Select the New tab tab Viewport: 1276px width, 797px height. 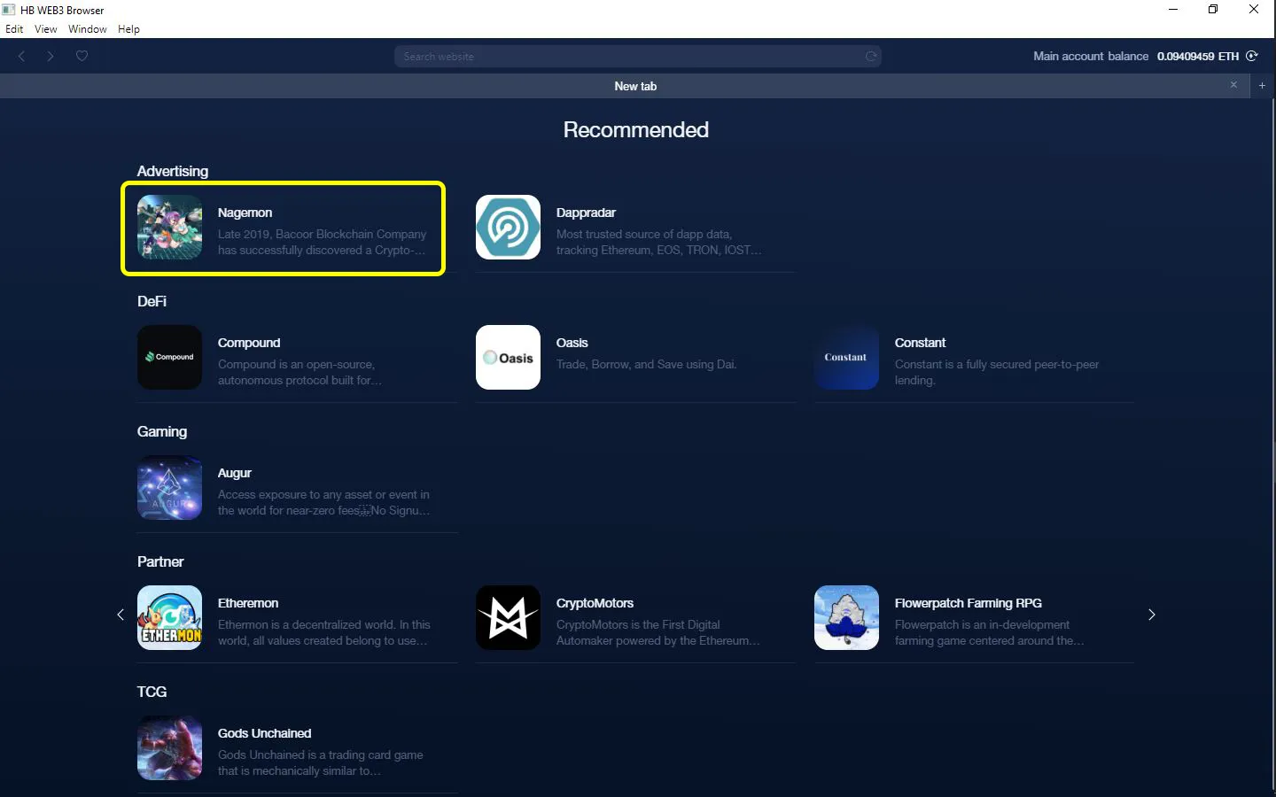[635, 86]
